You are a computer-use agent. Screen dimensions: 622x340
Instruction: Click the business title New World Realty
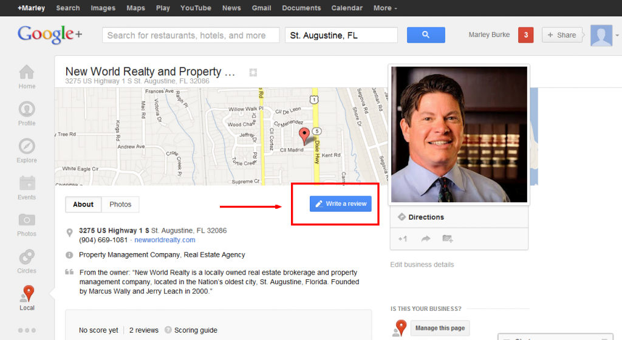150,71
